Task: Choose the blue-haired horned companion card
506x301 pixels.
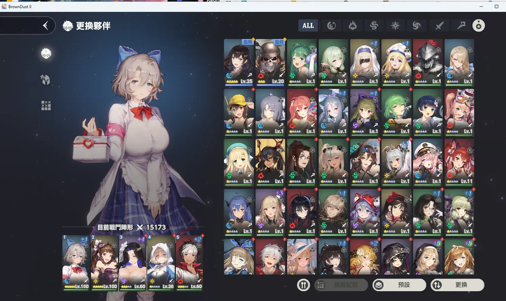Action: coord(239,212)
